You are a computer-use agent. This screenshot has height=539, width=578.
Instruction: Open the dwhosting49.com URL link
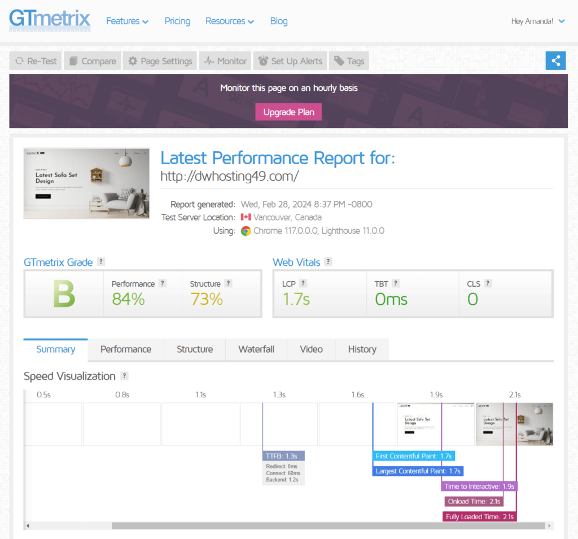(x=230, y=176)
